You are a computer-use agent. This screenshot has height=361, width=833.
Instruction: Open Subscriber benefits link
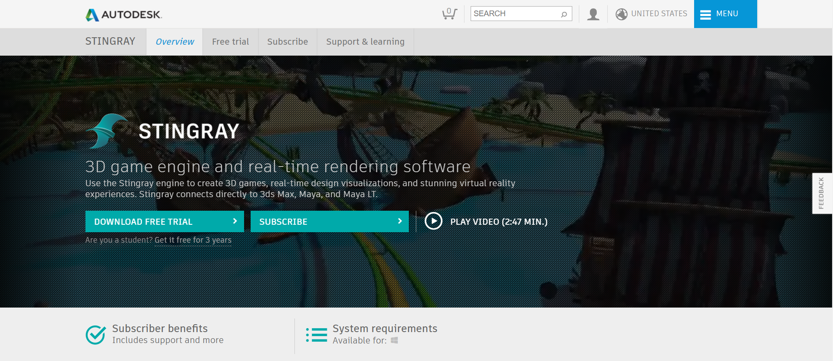coord(160,329)
